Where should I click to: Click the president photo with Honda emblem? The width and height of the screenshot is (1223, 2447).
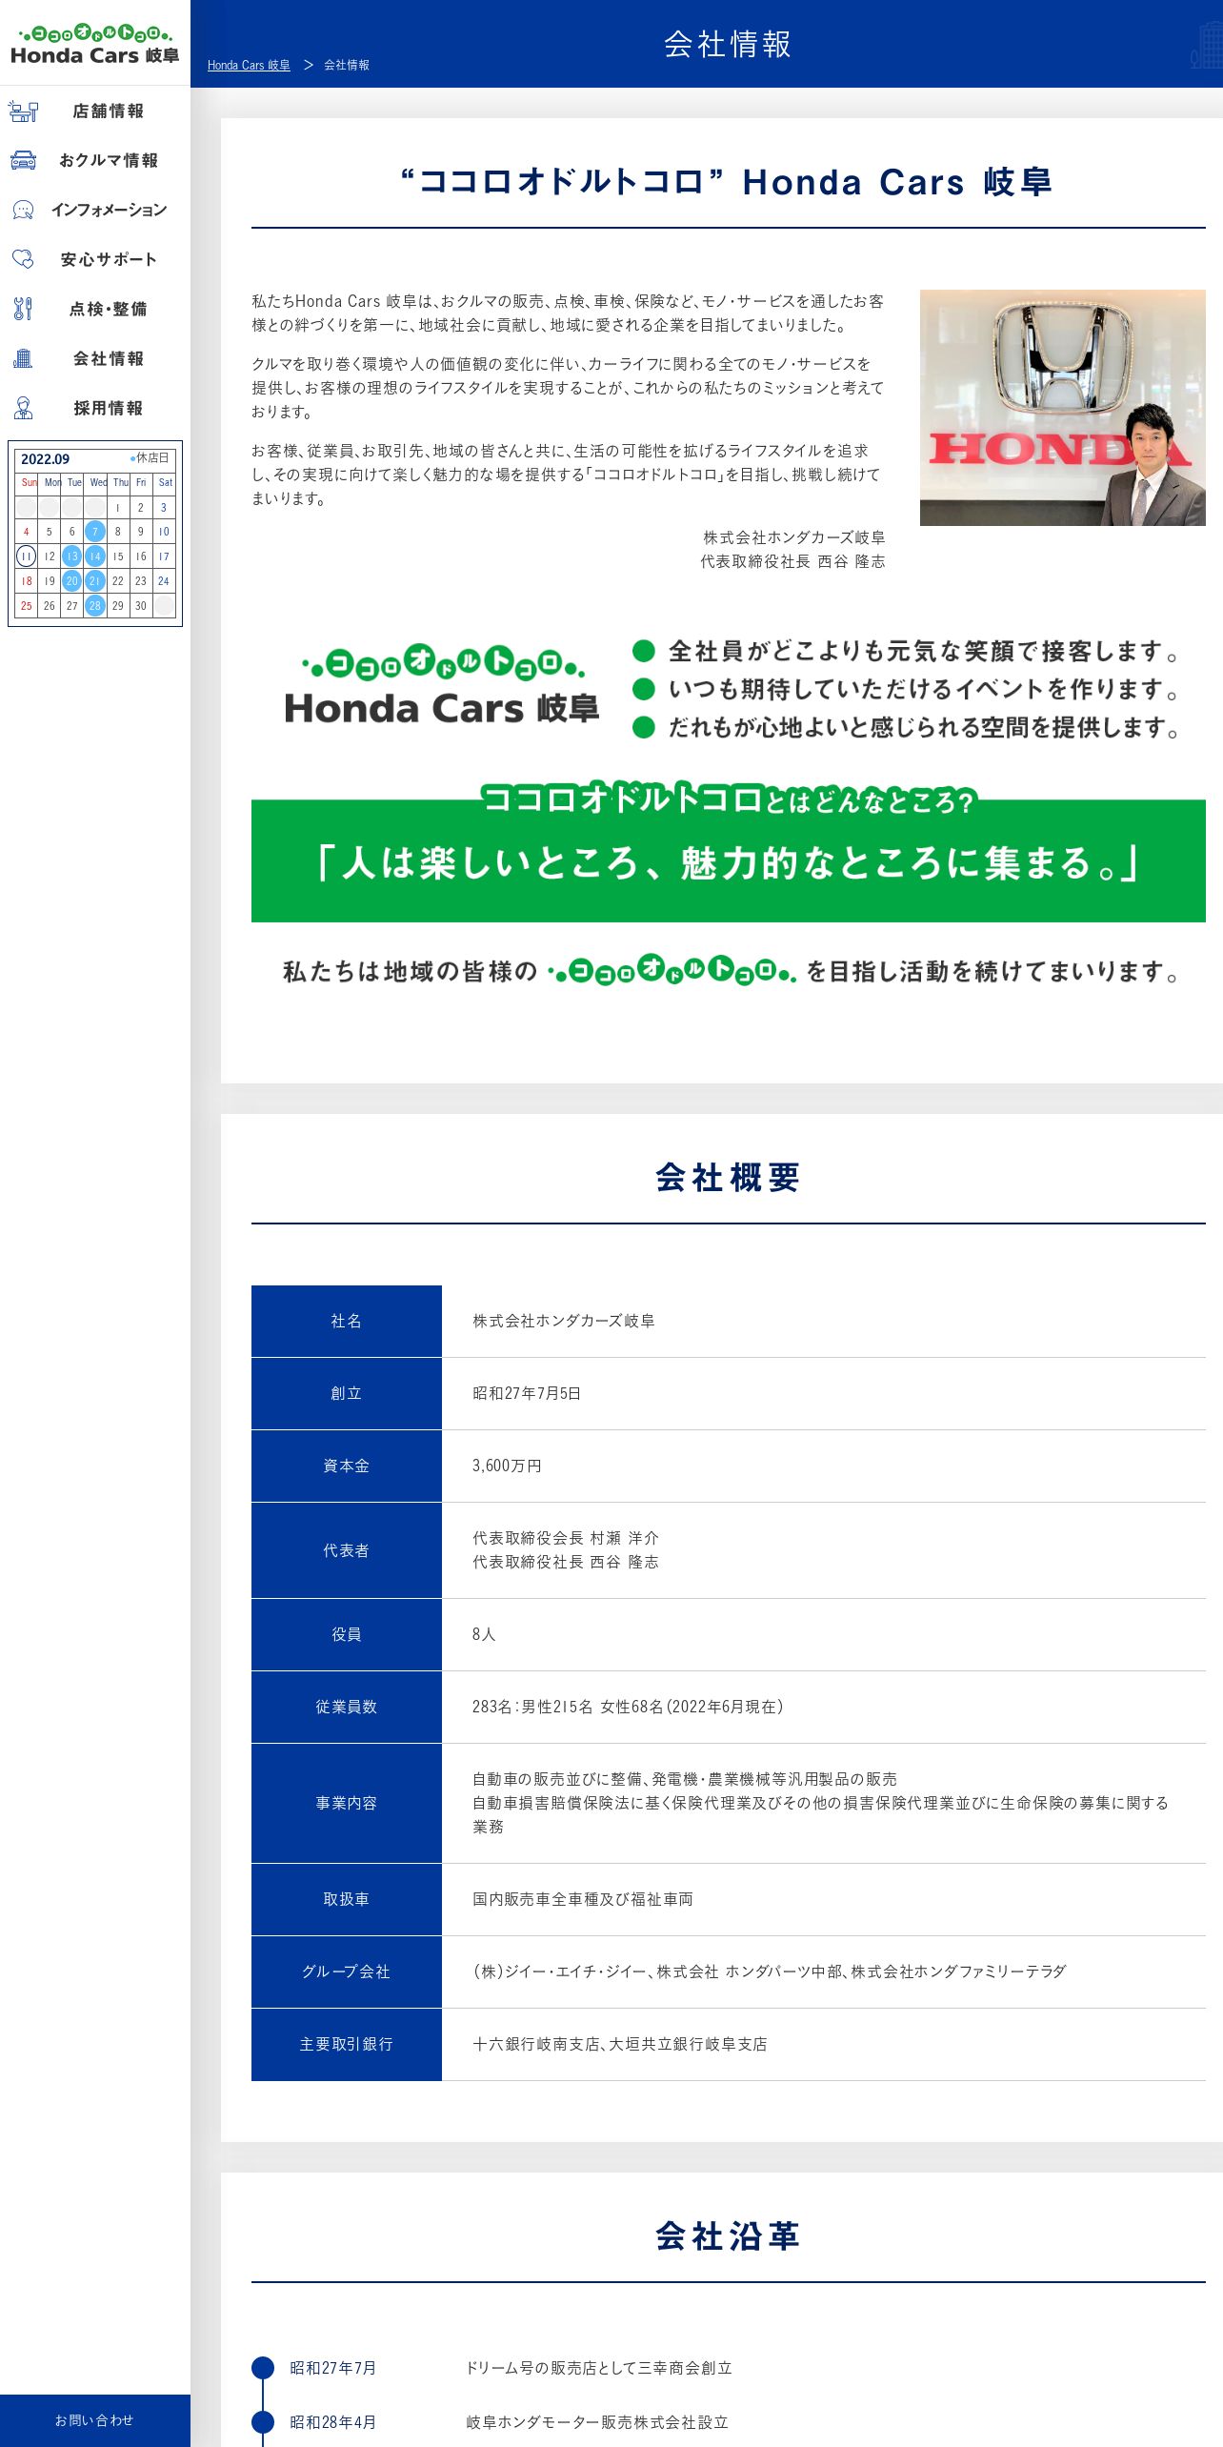[1063, 408]
